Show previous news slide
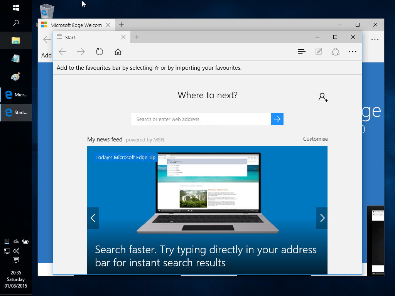 pos(93,218)
